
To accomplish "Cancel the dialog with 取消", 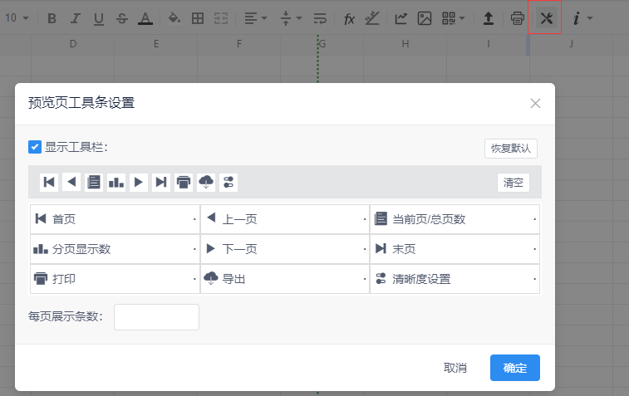I will [x=455, y=368].
